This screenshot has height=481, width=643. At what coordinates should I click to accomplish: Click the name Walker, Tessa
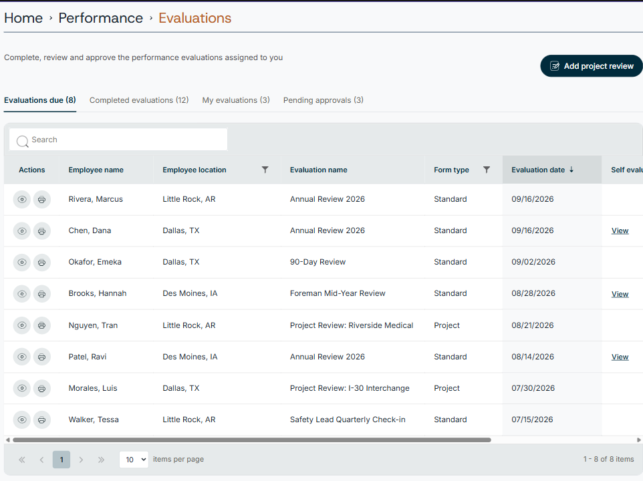click(x=94, y=420)
